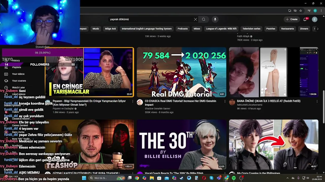The height and width of the screenshot is (182, 325).
Task: Open Steam from the taskbar
Action: click(x=182, y=178)
